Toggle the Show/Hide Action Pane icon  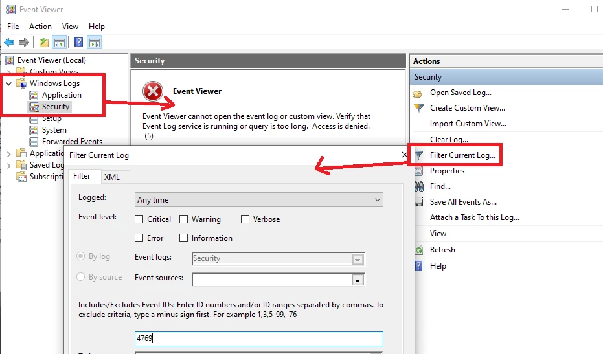point(94,42)
